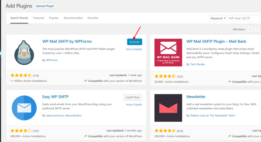Visit the WPForms author link
This screenshot has width=261, height=142.
(52, 60)
